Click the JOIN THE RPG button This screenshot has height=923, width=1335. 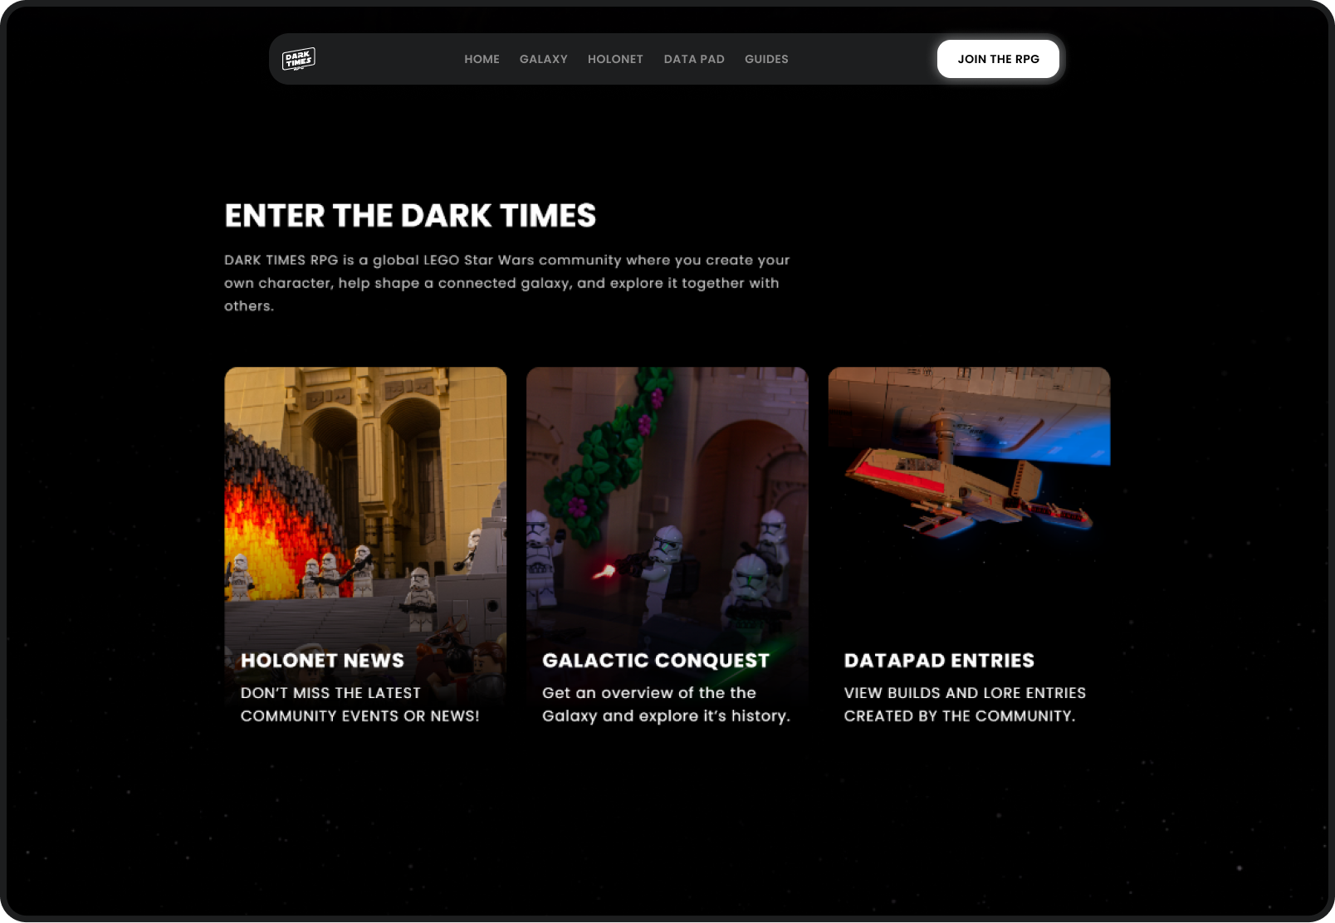click(x=998, y=59)
